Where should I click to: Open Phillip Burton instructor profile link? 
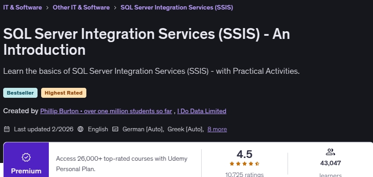click(106, 111)
